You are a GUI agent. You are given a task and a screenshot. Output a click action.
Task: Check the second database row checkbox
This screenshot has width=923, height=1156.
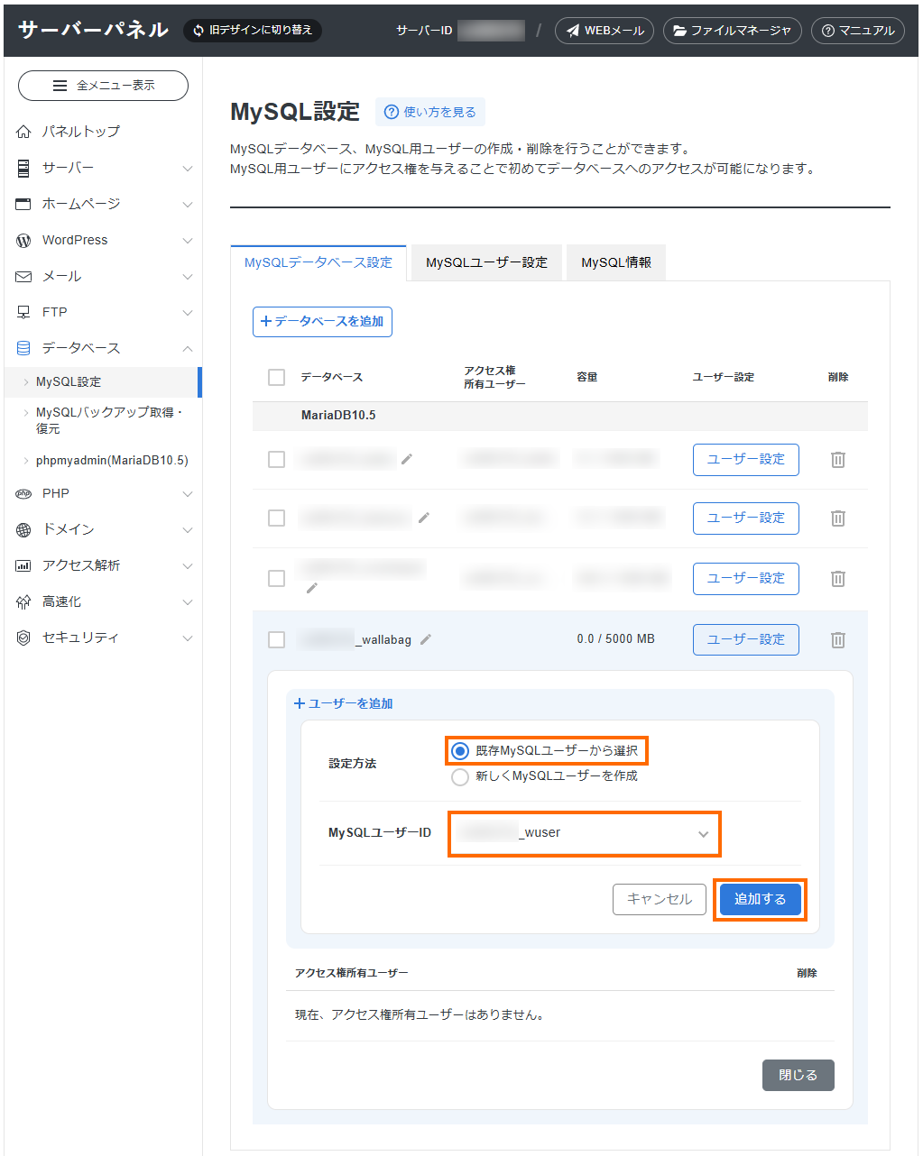[277, 518]
